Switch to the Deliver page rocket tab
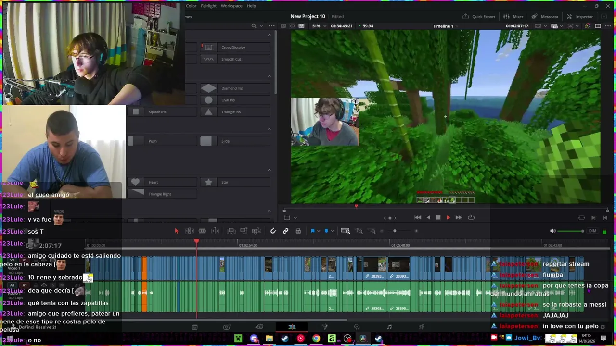Viewport: 616px width, 346px height. (x=422, y=327)
